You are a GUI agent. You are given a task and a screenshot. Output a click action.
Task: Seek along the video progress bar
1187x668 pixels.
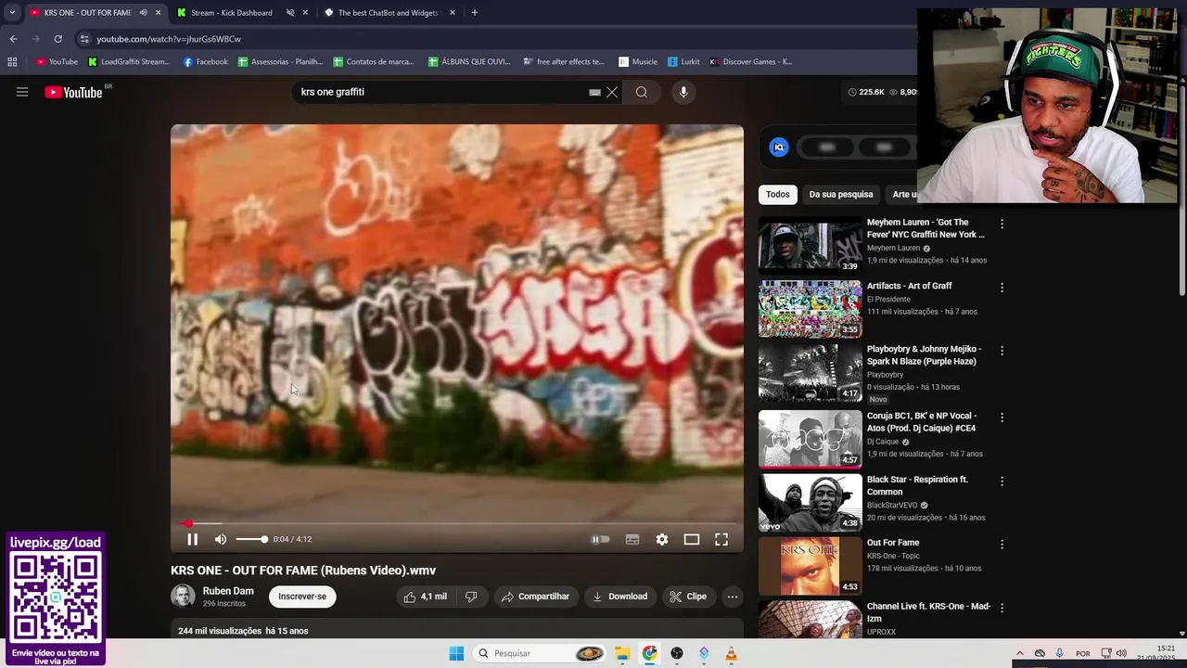[x=456, y=524]
